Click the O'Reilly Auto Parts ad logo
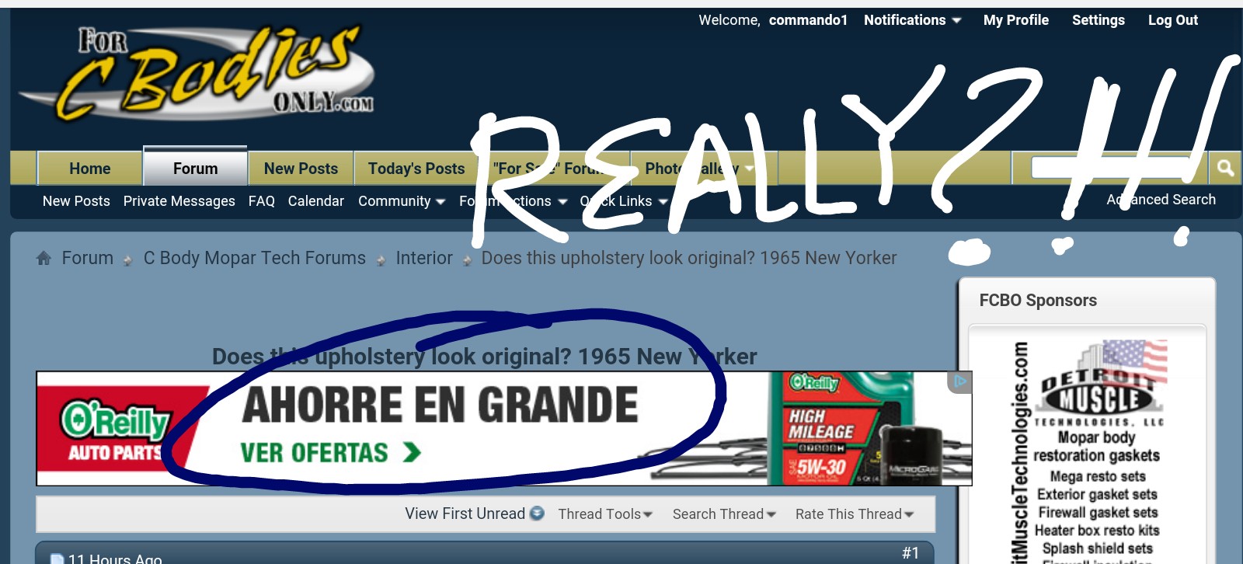Viewport: 1243px width, 564px height. [117, 430]
